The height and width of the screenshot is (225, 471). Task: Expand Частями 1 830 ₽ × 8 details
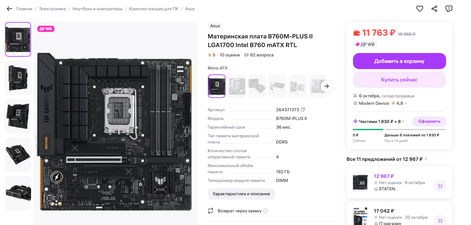point(403,121)
